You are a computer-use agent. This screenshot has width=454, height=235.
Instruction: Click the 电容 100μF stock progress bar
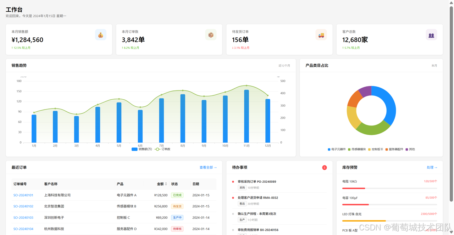tap(389, 205)
